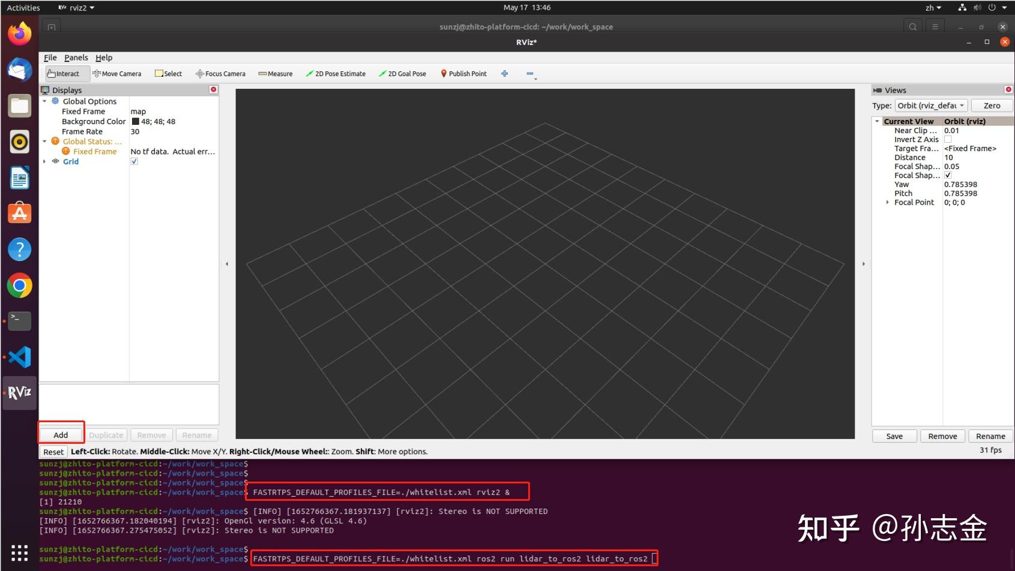
Task: Open the clock calendar May 17 13:46
Action: tap(527, 8)
